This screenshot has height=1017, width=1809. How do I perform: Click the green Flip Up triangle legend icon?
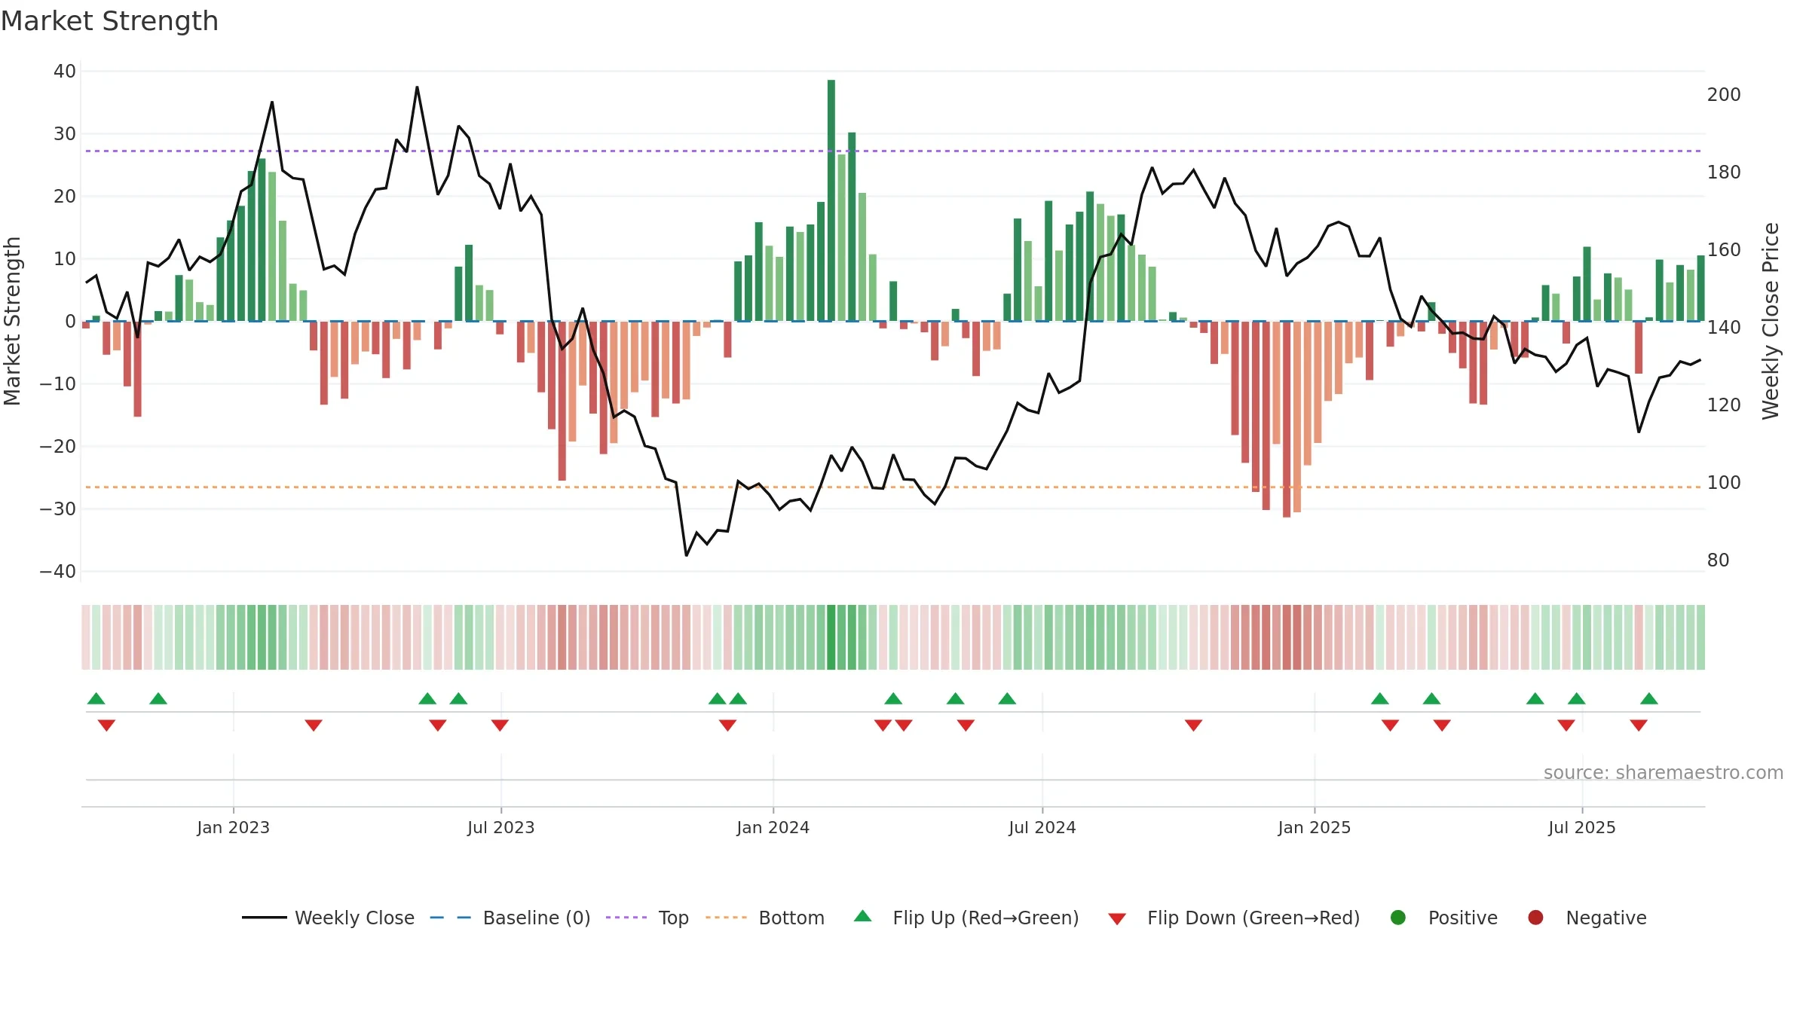point(863,916)
